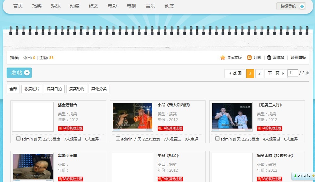Click admin author on 小品《新大话西游》 post

tap(127, 139)
